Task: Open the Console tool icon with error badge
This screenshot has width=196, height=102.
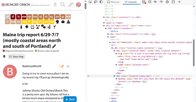Action: coord(144,2)
